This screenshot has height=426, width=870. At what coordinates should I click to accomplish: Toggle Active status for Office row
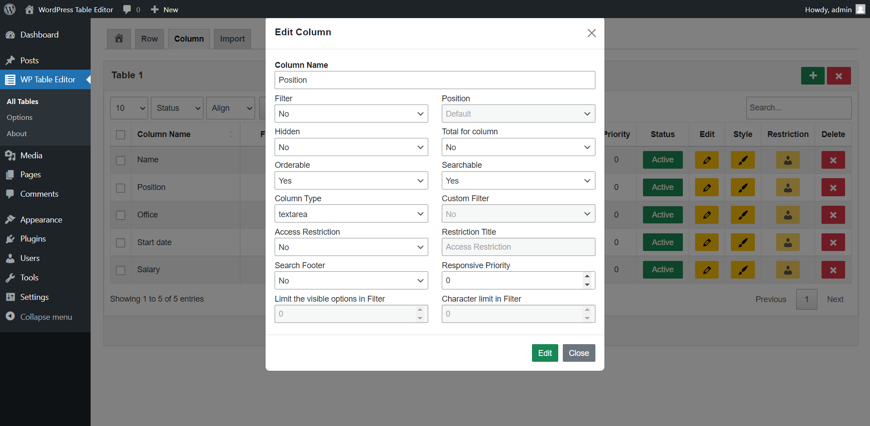coord(662,215)
